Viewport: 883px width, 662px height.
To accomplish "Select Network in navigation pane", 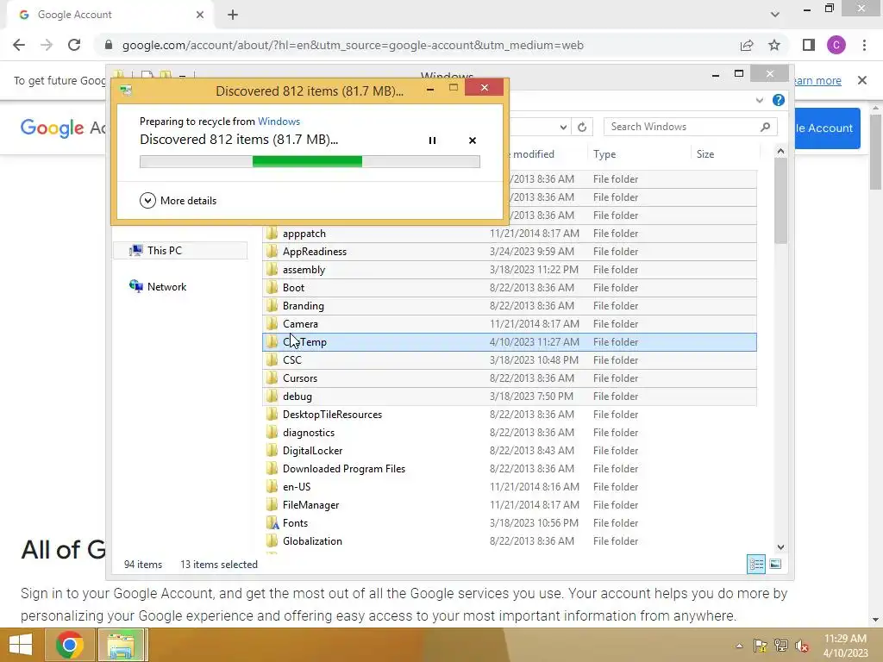I will tap(166, 286).
